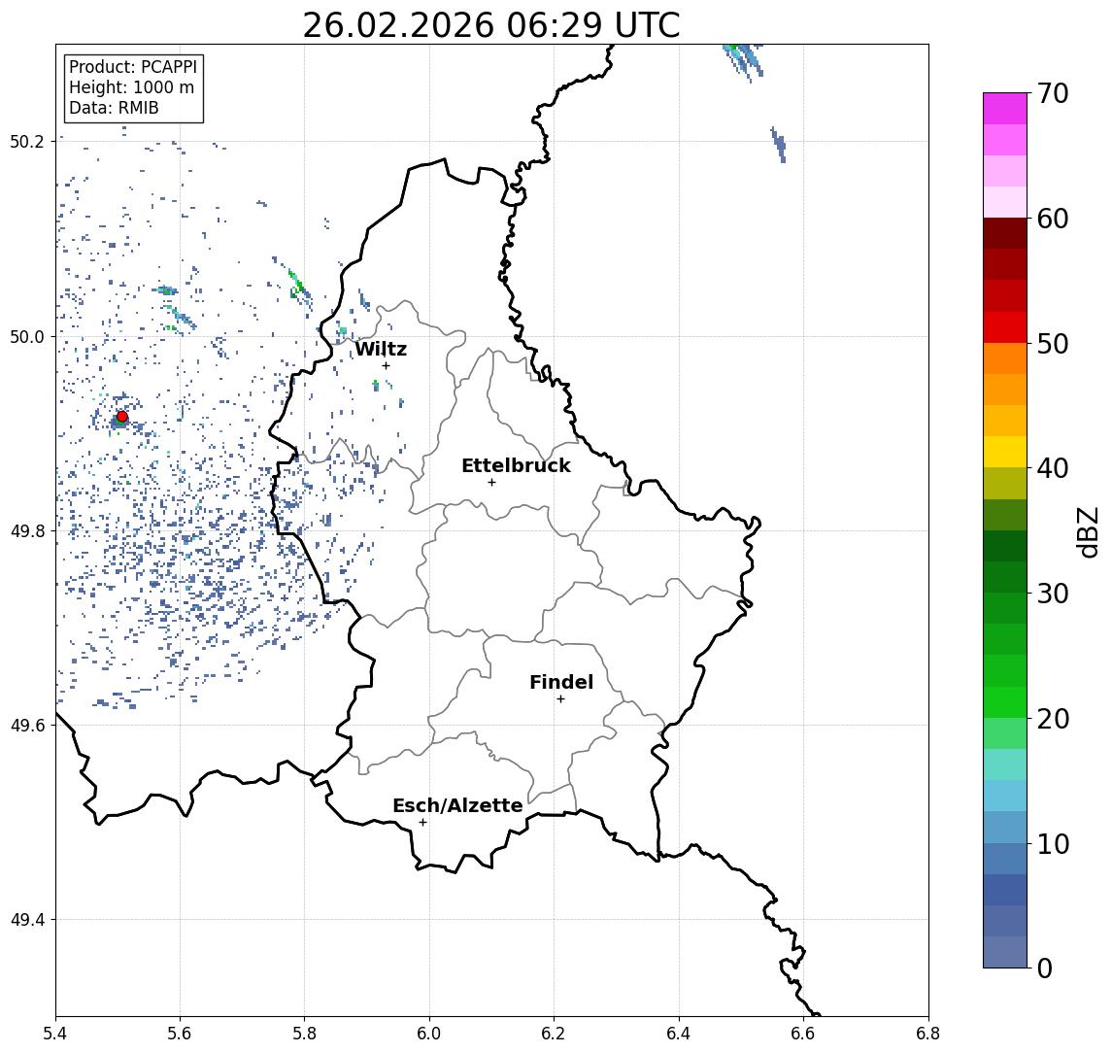Click the colorbar tick label 0

(1045, 968)
